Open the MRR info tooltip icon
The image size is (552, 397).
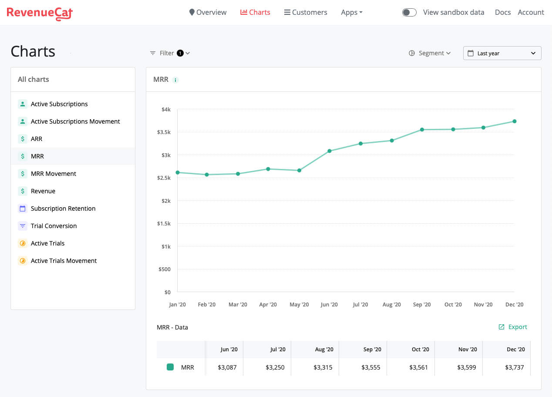(175, 80)
